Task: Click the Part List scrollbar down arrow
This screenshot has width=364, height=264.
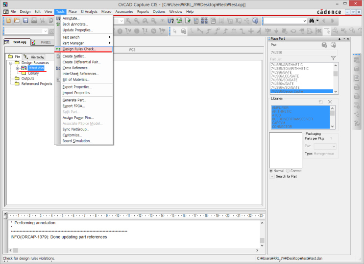Action: (336, 92)
